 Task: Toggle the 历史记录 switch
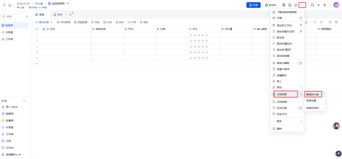(x=300, y=108)
